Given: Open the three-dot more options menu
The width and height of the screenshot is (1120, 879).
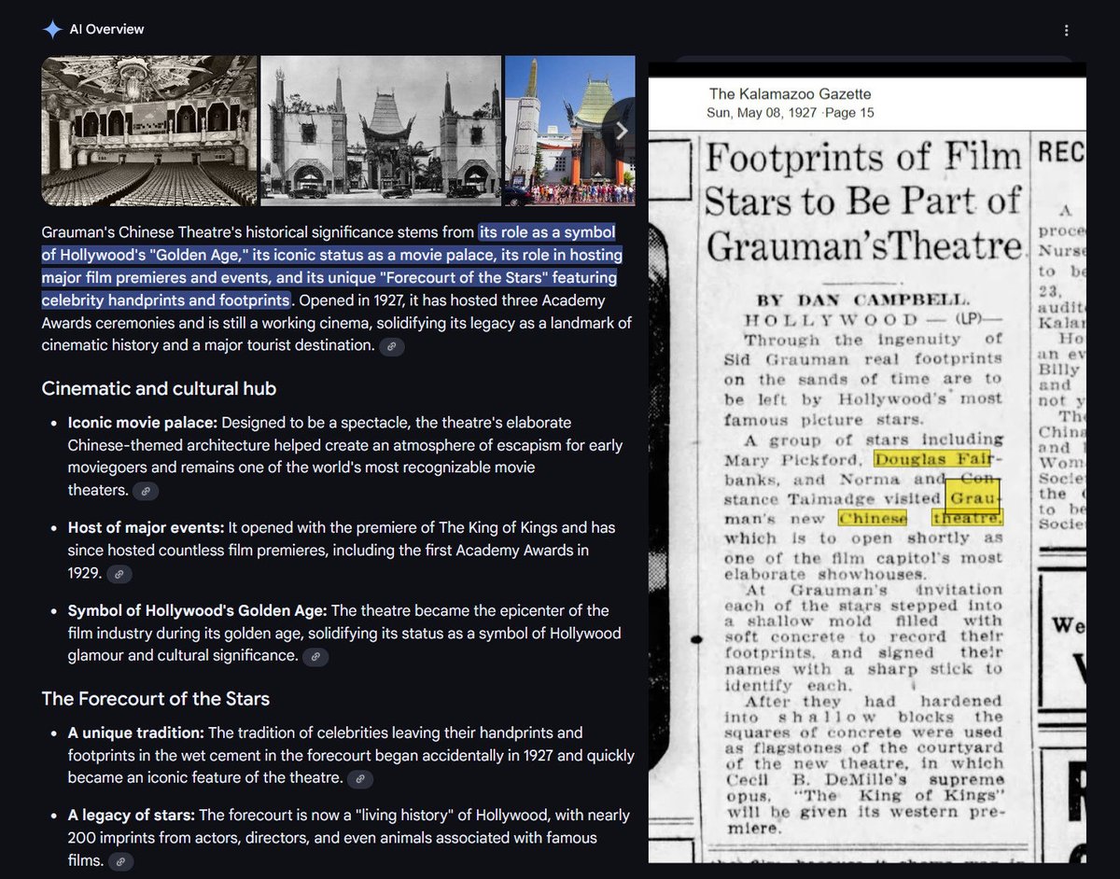Looking at the screenshot, I should tap(1067, 31).
